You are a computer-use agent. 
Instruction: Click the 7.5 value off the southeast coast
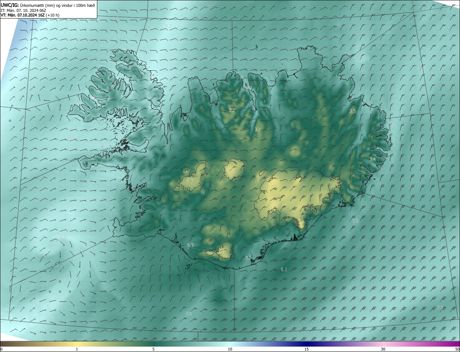click(355, 221)
